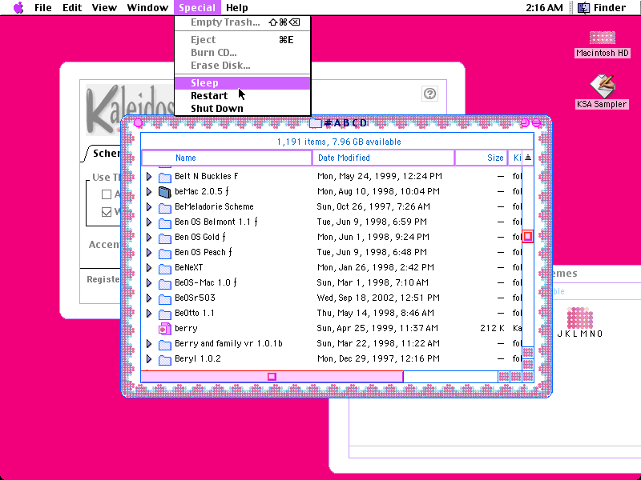Tick the unchecked checkbox in the Kaleidoscope window
The width and height of the screenshot is (641, 480).
click(x=107, y=194)
